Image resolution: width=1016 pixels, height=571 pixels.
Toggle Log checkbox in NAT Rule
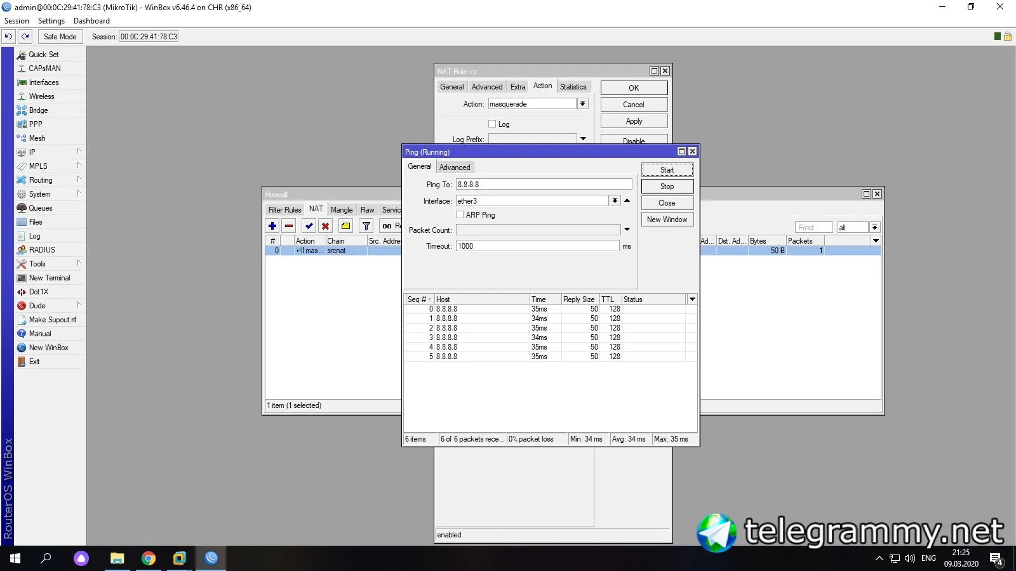point(492,124)
